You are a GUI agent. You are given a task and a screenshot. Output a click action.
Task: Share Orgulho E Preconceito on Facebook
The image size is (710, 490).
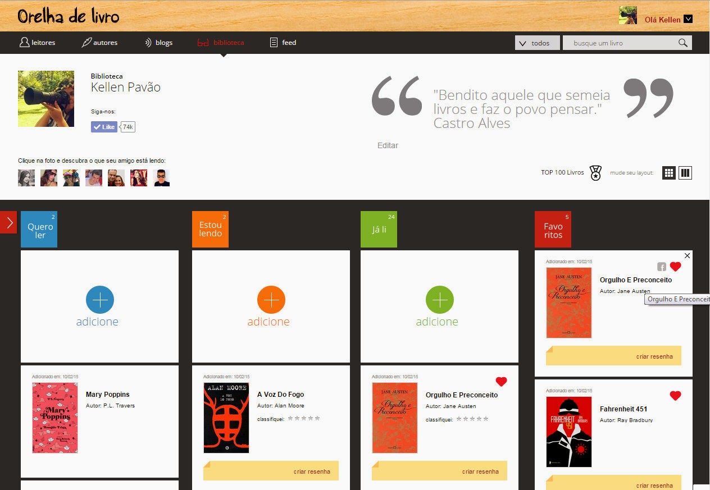tap(662, 267)
